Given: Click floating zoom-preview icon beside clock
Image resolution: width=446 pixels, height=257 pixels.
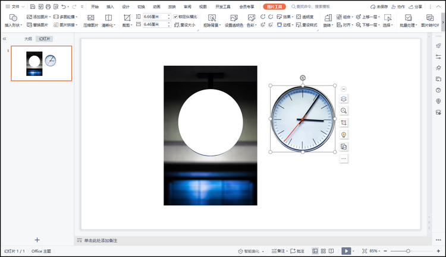Looking at the screenshot, I should click(344, 111).
